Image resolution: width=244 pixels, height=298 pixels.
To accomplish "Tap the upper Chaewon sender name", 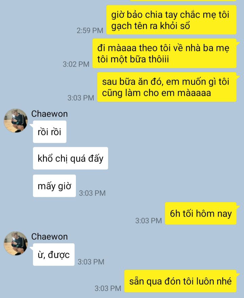I will click(x=49, y=114).
